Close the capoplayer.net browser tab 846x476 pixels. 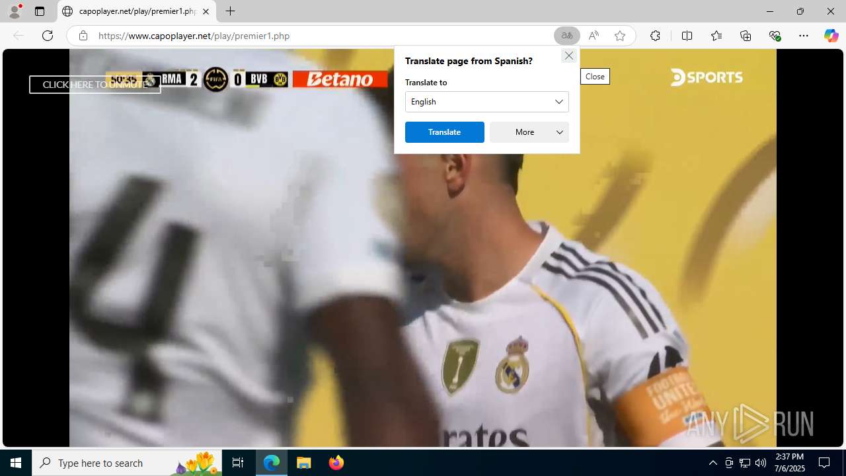click(206, 11)
